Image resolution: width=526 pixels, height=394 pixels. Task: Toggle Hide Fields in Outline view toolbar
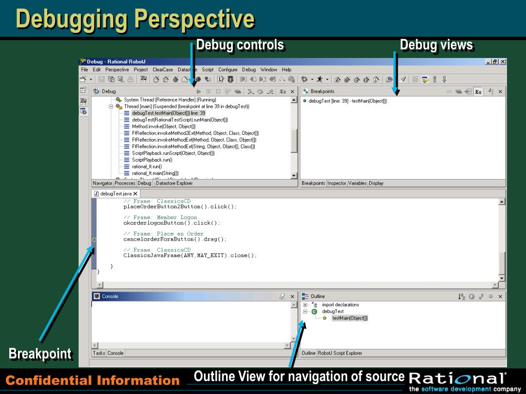(472, 297)
